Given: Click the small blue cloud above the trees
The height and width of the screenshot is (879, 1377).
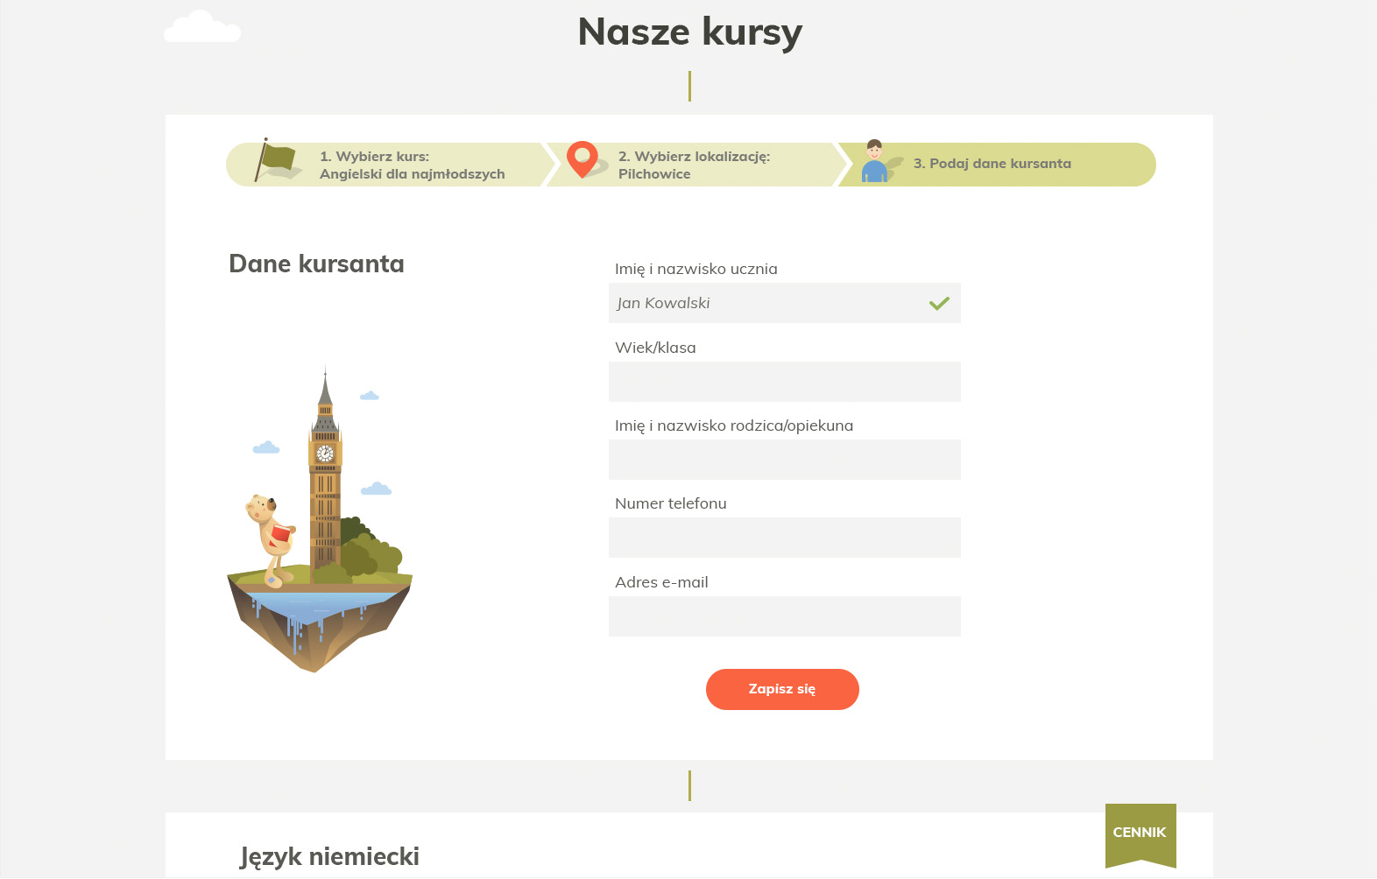Looking at the screenshot, I should (376, 489).
